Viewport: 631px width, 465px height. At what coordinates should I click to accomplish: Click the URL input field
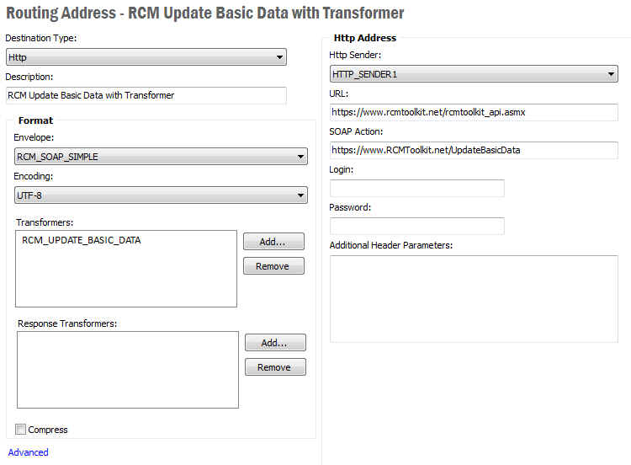point(474,112)
